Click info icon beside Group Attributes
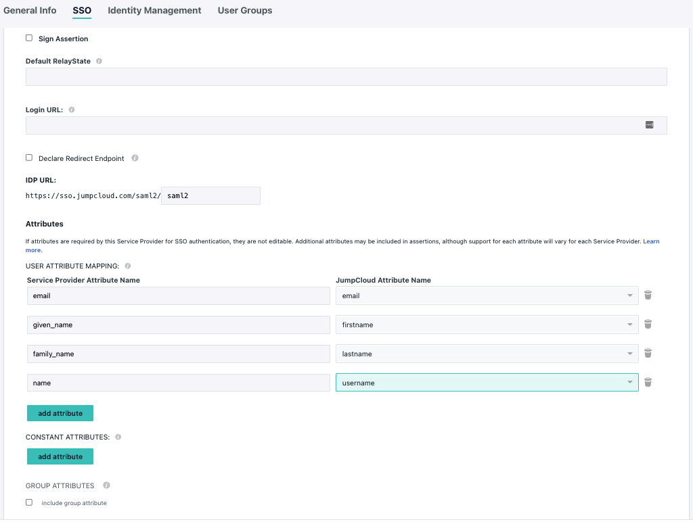Viewport: 693px width, 522px height. (106, 485)
